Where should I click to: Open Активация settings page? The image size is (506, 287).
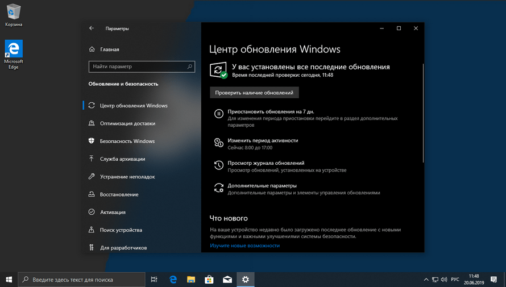point(113,212)
